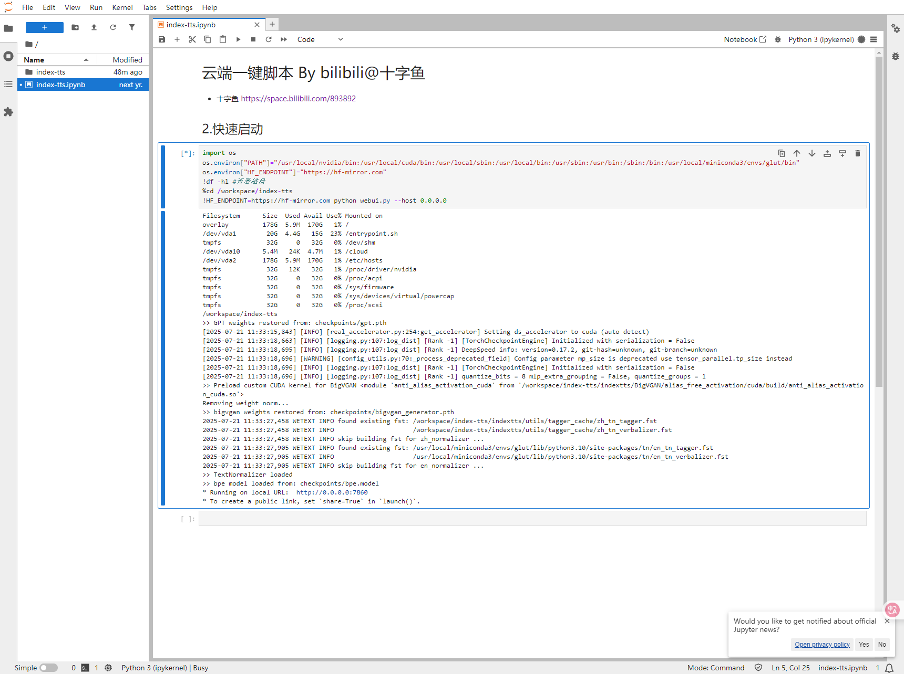This screenshot has width=904, height=674.
Task: Open the Tabs menu
Action: [149, 7]
